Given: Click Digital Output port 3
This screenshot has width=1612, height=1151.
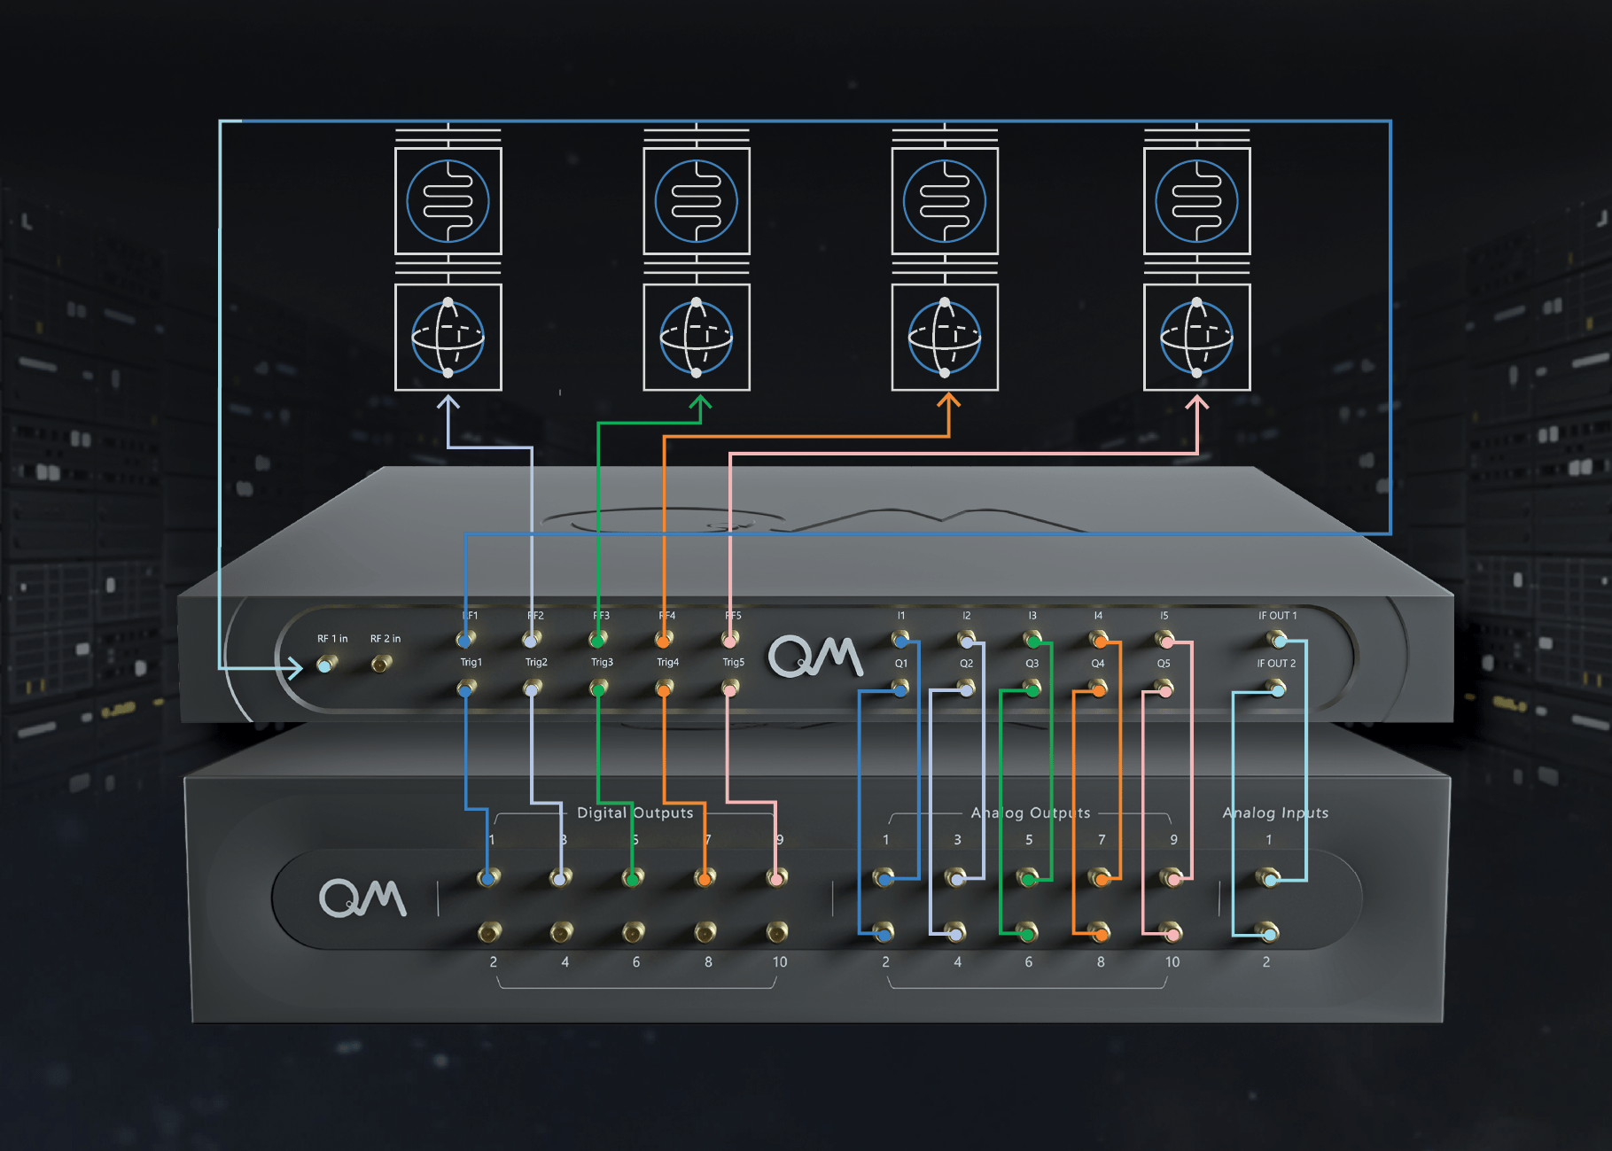Looking at the screenshot, I should tap(561, 878).
